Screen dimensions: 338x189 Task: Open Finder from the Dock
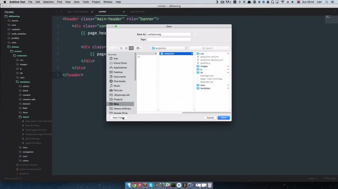click(129, 185)
